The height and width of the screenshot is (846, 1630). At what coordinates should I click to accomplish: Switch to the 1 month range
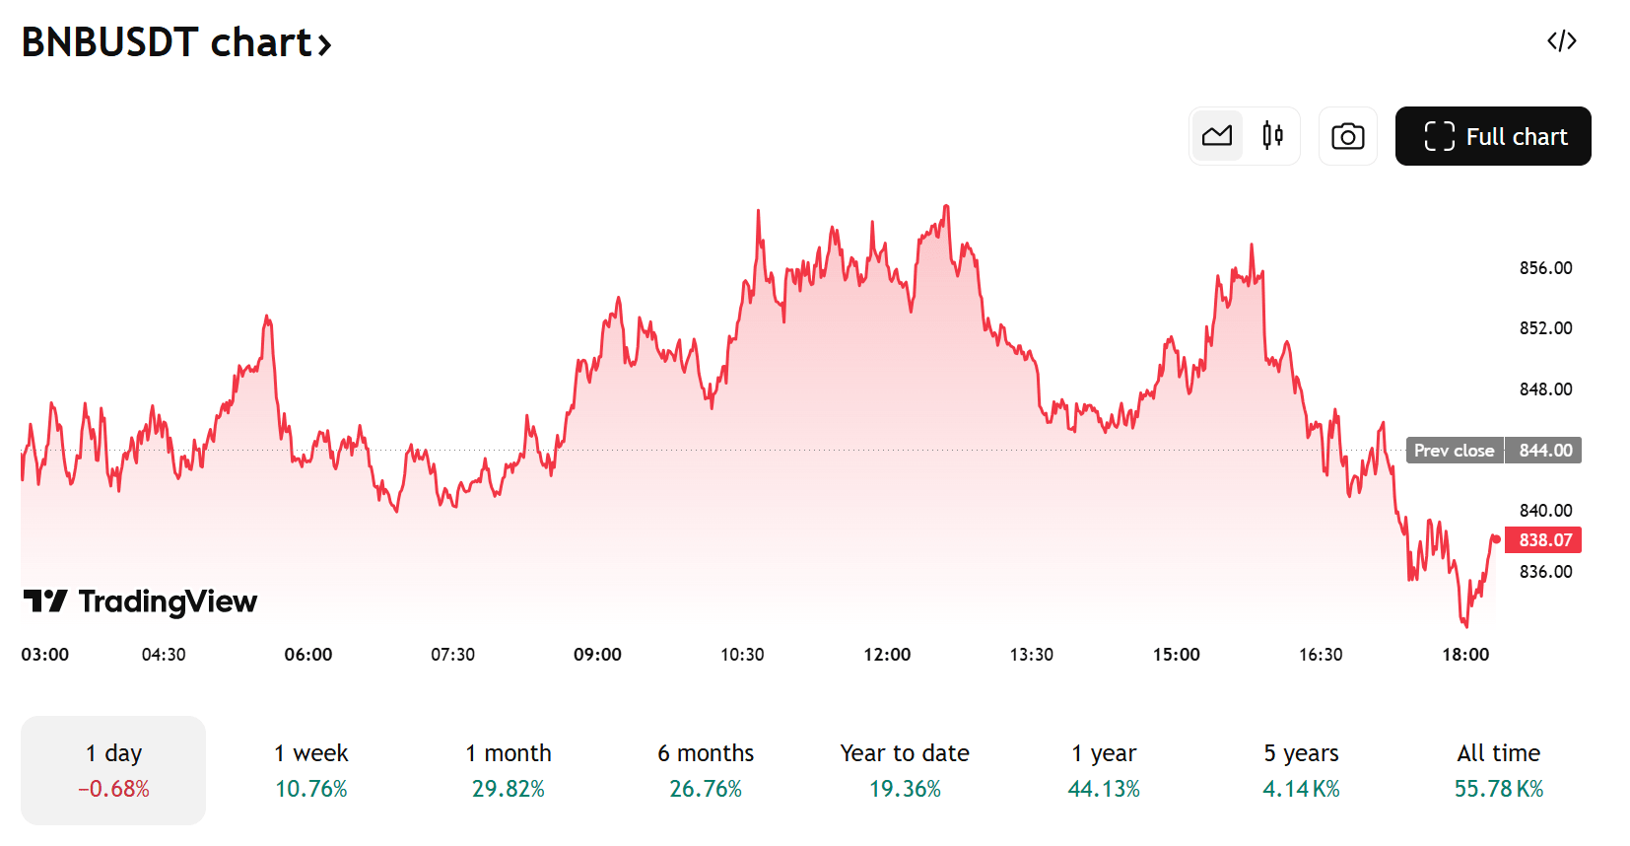(x=508, y=770)
